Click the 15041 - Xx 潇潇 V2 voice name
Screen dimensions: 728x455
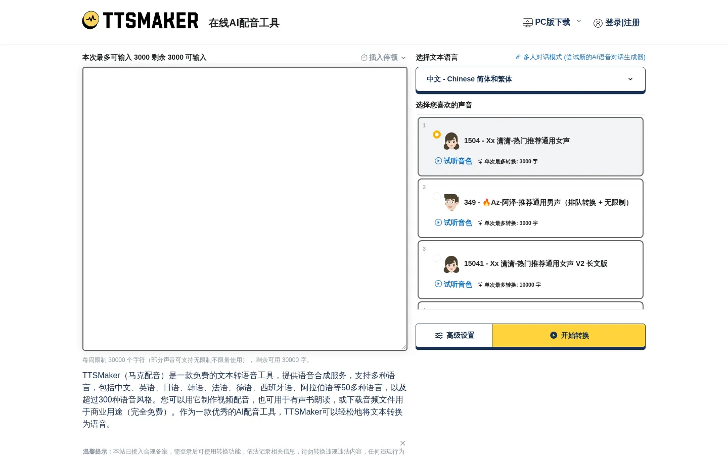pos(535,263)
